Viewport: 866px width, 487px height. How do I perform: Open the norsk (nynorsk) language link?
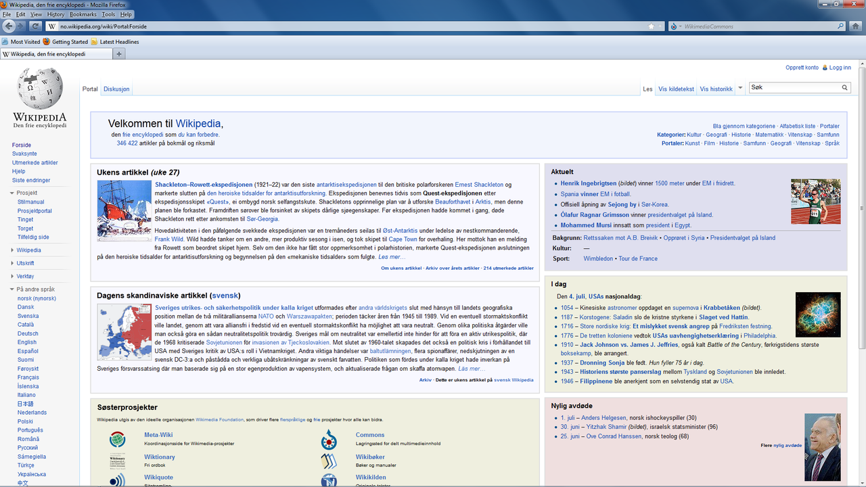coord(37,298)
